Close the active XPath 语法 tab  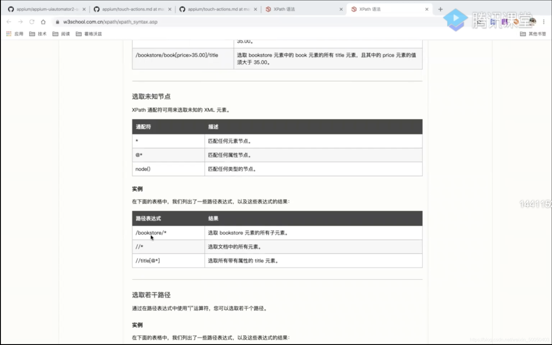pyautogui.click(x=427, y=9)
